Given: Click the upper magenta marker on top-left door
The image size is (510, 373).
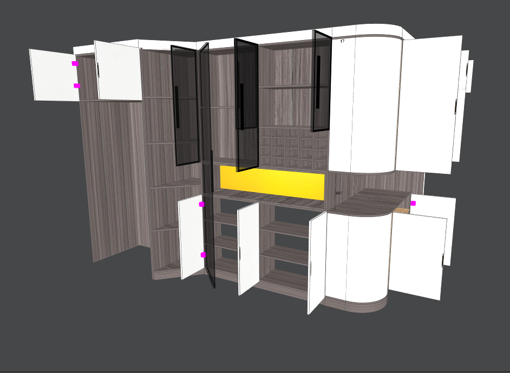Looking at the screenshot, I should [x=75, y=63].
